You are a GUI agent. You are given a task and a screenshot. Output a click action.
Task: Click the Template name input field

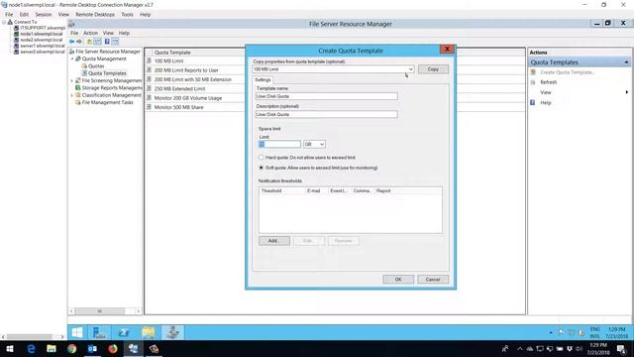tap(326, 96)
